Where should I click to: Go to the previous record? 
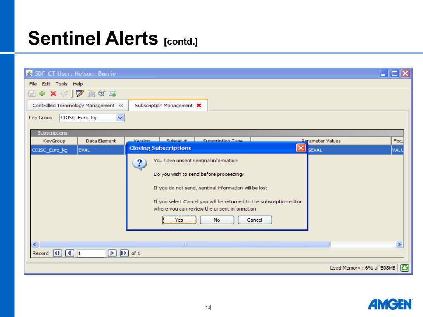tap(69, 253)
